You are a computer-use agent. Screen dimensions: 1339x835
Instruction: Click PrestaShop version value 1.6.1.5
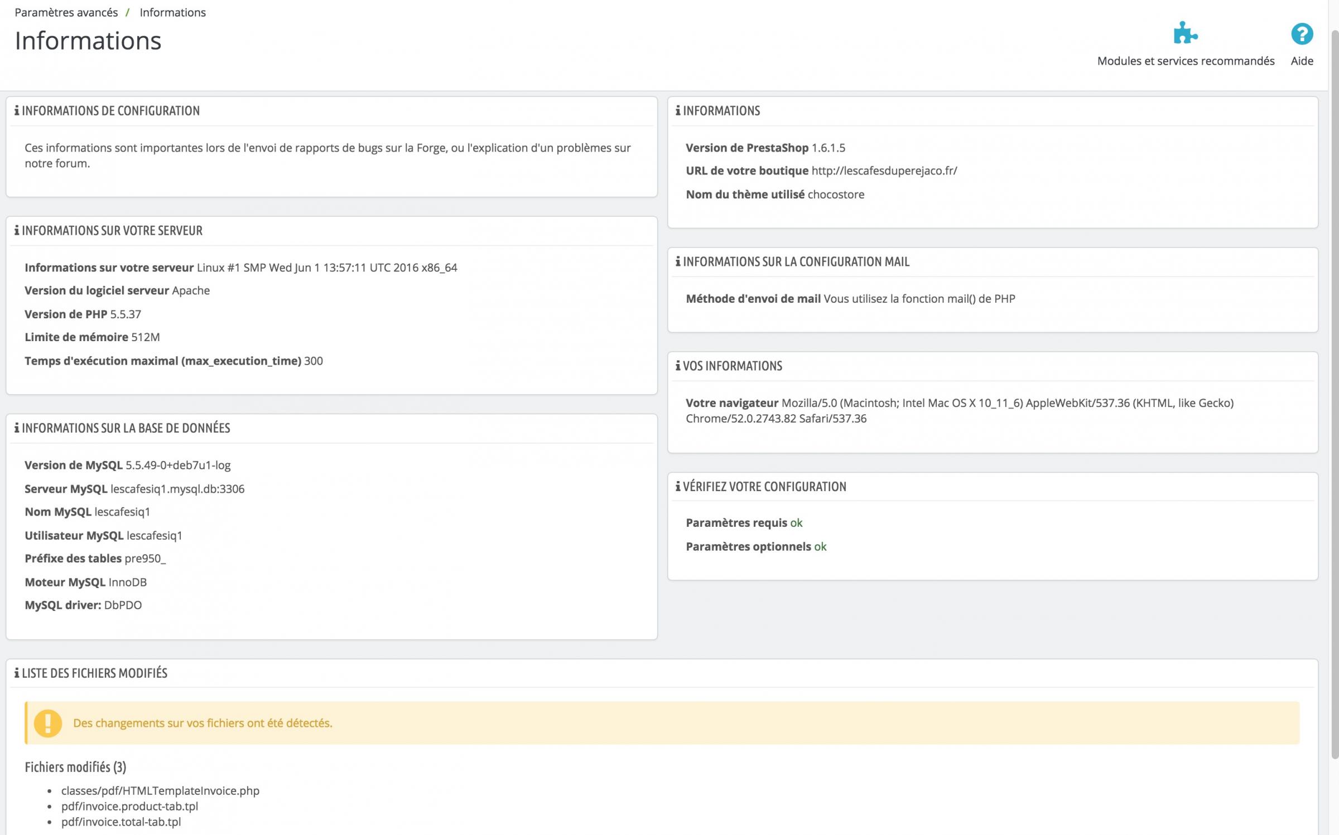[829, 148]
